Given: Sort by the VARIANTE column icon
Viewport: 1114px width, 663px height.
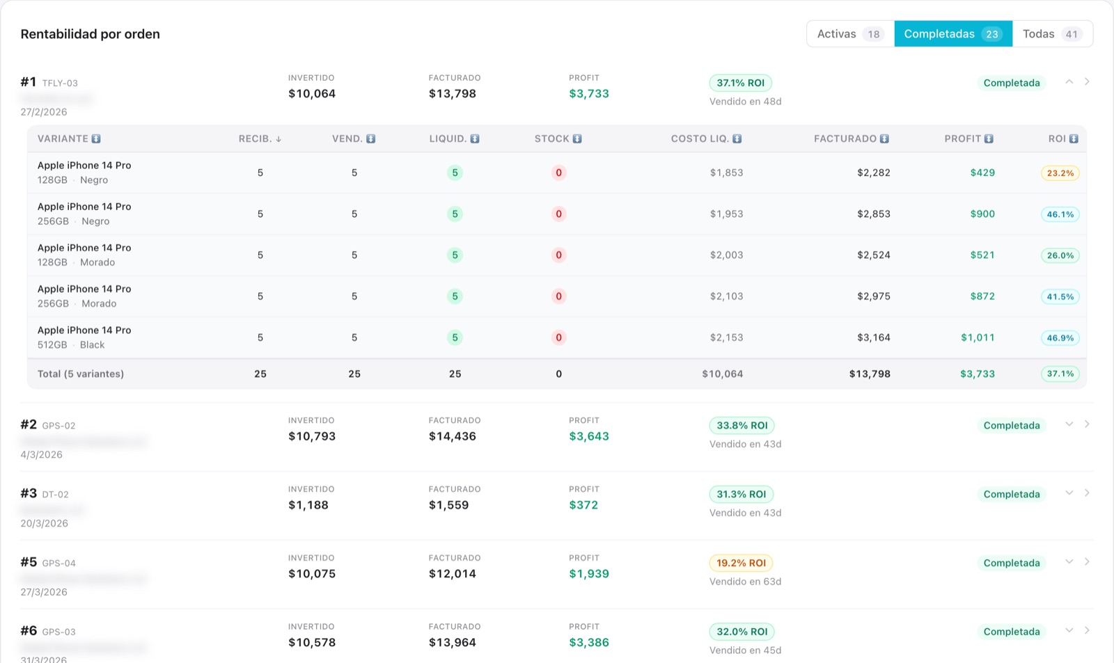Looking at the screenshot, I should [96, 139].
